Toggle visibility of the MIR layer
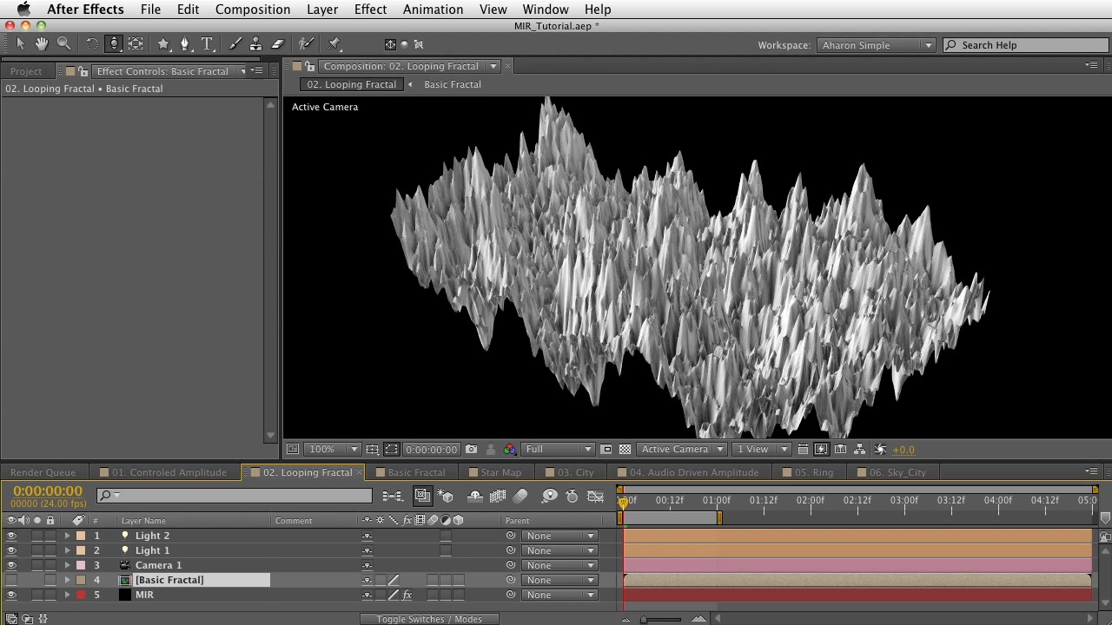1112x625 pixels. [x=11, y=595]
